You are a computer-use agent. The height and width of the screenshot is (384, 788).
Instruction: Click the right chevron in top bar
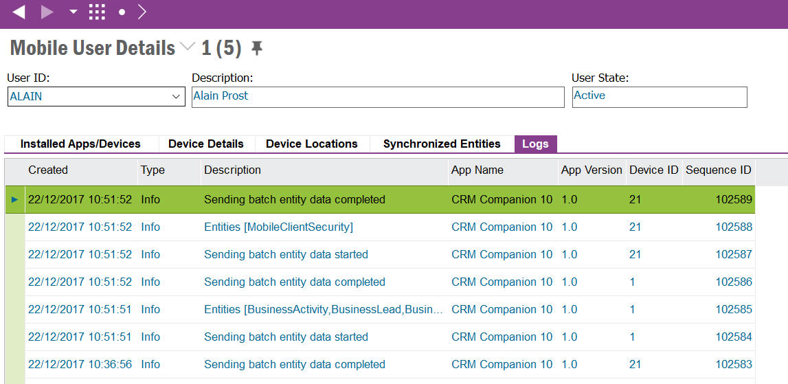coord(142,12)
